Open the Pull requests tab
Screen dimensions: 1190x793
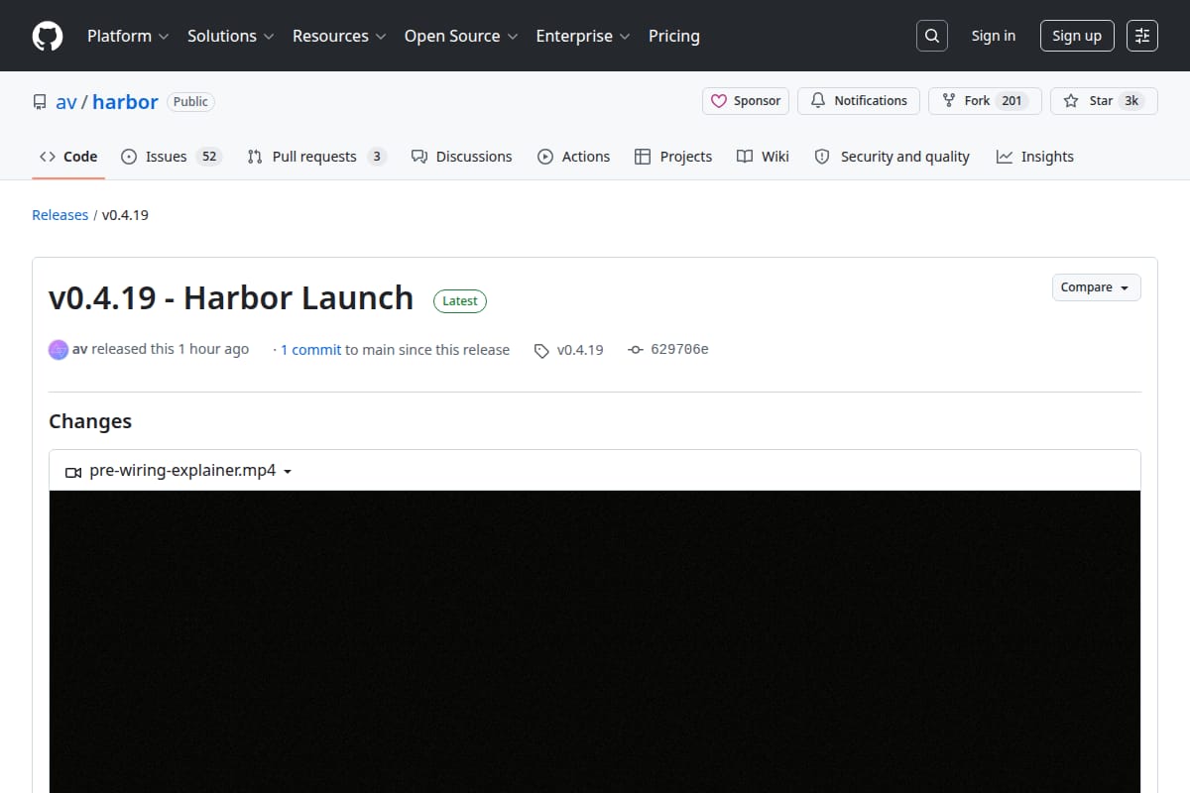tap(316, 157)
